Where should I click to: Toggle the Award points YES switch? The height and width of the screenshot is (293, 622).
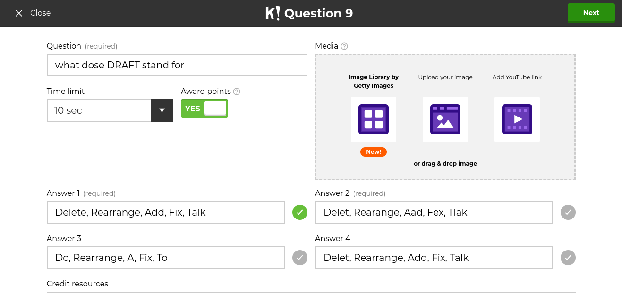click(x=204, y=109)
